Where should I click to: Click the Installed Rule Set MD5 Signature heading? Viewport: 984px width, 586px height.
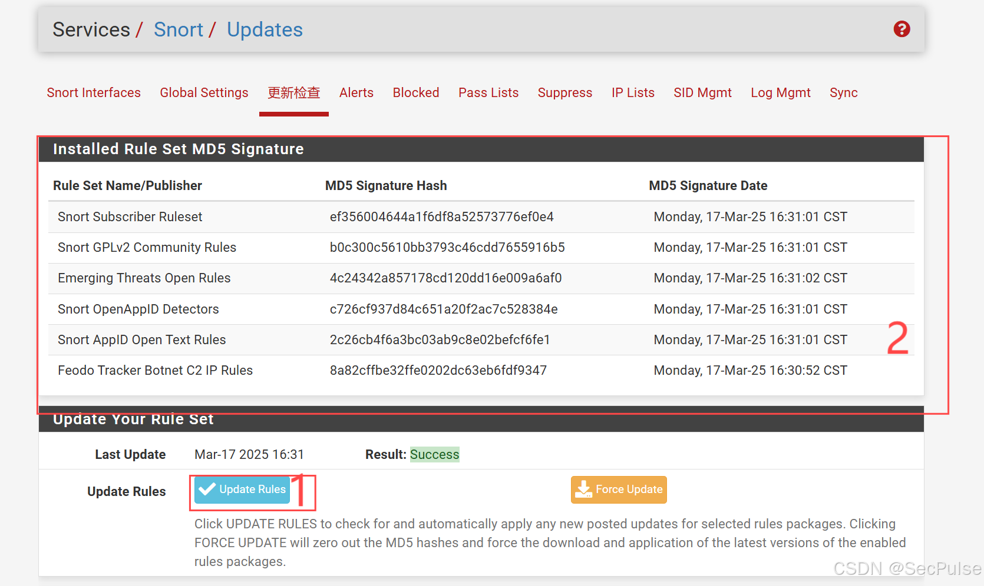tap(178, 149)
